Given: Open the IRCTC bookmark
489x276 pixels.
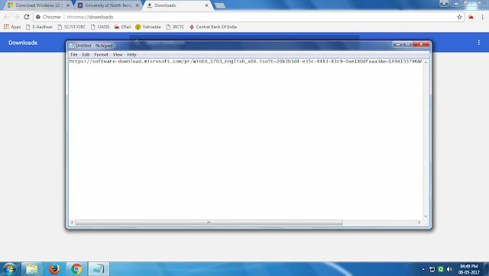Looking at the screenshot, I should click(175, 27).
